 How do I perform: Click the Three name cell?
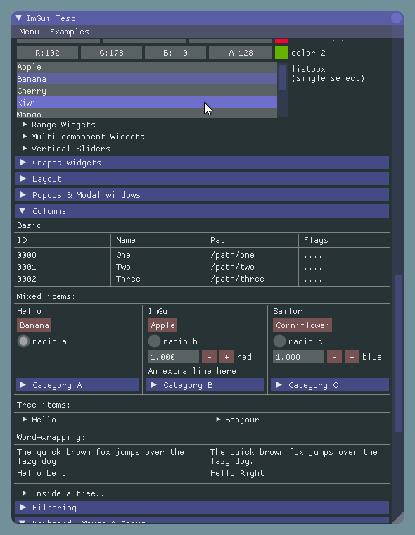[x=128, y=279]
